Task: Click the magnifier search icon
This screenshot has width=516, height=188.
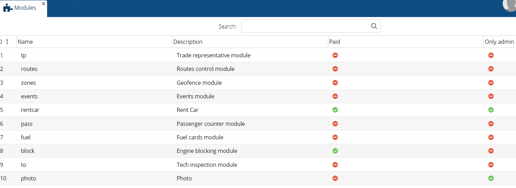Action: tap(374, 26)
